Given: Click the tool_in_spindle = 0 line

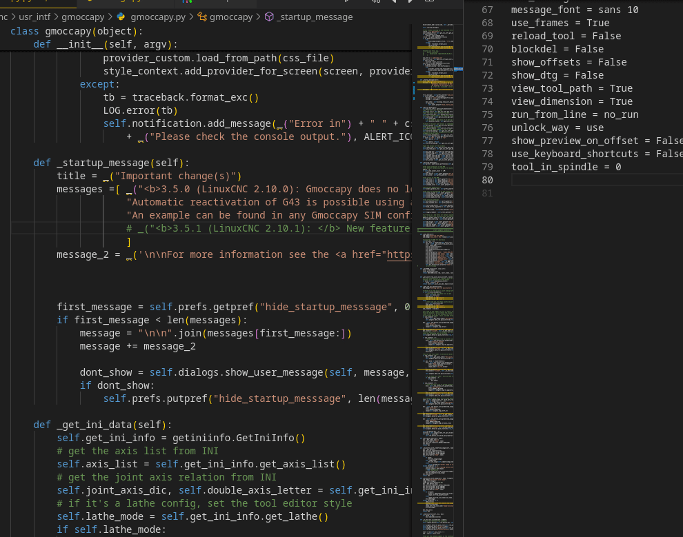Looking at the screenshot, I should click(x=566, y=167).
